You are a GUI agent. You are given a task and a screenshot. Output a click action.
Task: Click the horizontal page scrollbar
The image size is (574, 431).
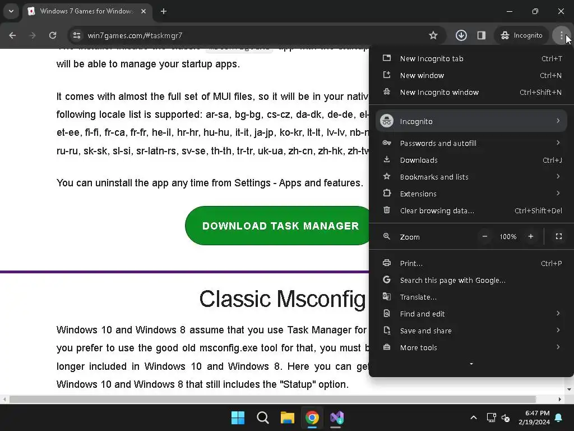[272, 399]
